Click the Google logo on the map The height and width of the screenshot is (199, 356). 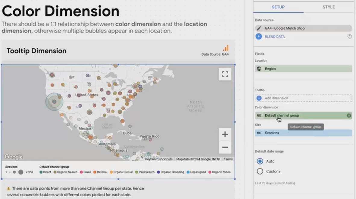(14, 157)
